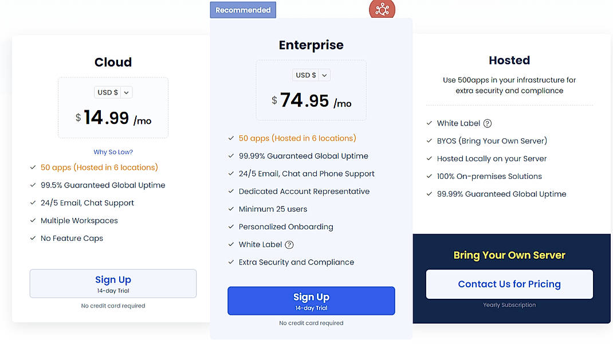Click the chevron on the USD selector under Cloud
Image resolution: width=613 pixels, height=347 pixels.
[x=126, y=92]
